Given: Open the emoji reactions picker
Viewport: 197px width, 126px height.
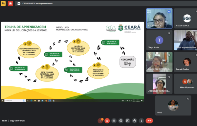Looking at the screenshot, I should pyautogui.click(x=121, y=121).
